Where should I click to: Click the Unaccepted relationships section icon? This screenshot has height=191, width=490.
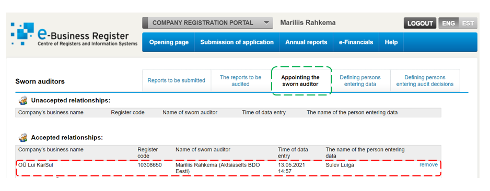tap(23, 101)
